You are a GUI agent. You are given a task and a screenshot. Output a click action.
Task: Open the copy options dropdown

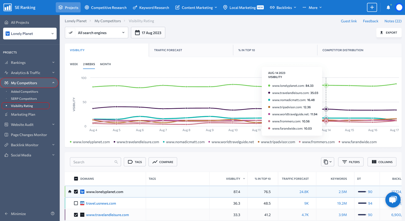[x=328, y=162]
